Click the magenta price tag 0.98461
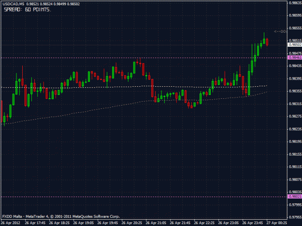The height and width of the screenshot is (226, 302). tap(295, 58)
